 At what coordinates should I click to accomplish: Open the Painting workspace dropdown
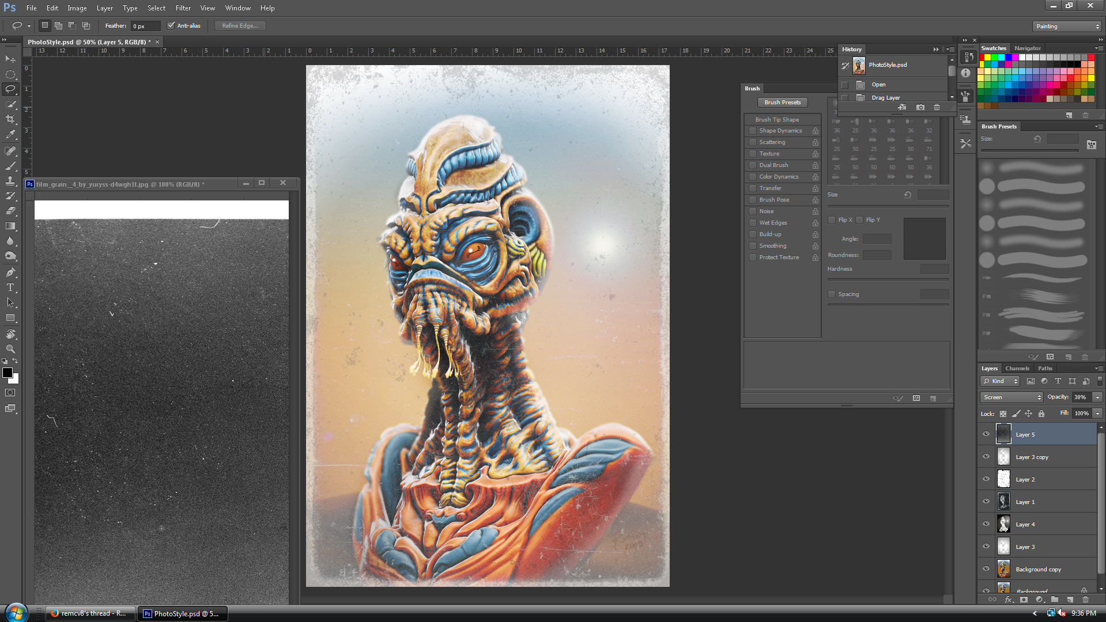(x=1067, y=26)
